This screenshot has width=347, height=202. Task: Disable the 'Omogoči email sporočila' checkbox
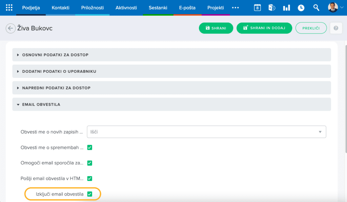[x=90, y=163]
